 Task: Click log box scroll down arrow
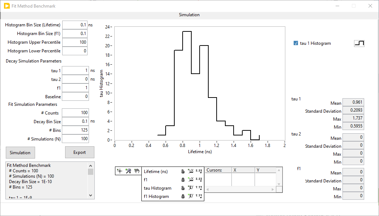point(91,195)
